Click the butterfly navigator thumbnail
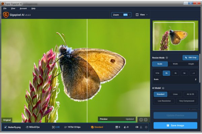 pyautogui.click(x=175, y=36)
